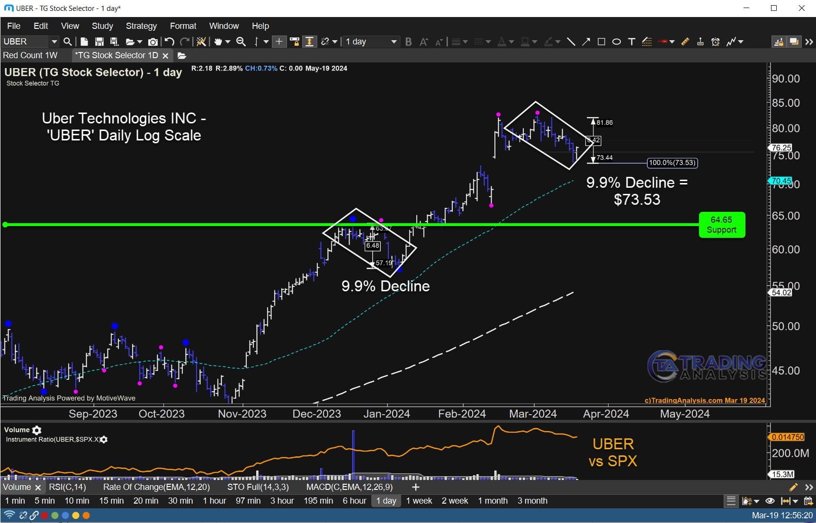This screenshot has height=523, width=816.
Task: Select the arrow drawing tool
Action: pos(586,42)
